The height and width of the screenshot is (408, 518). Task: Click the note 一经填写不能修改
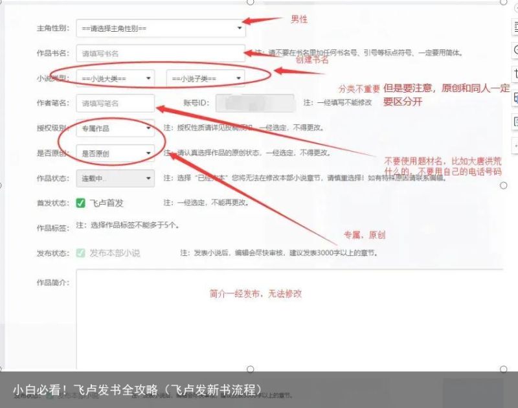click(x=337, y=103)
